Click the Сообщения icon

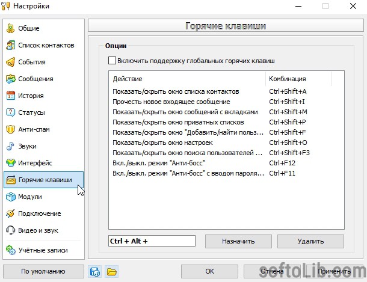click(11, 79)
